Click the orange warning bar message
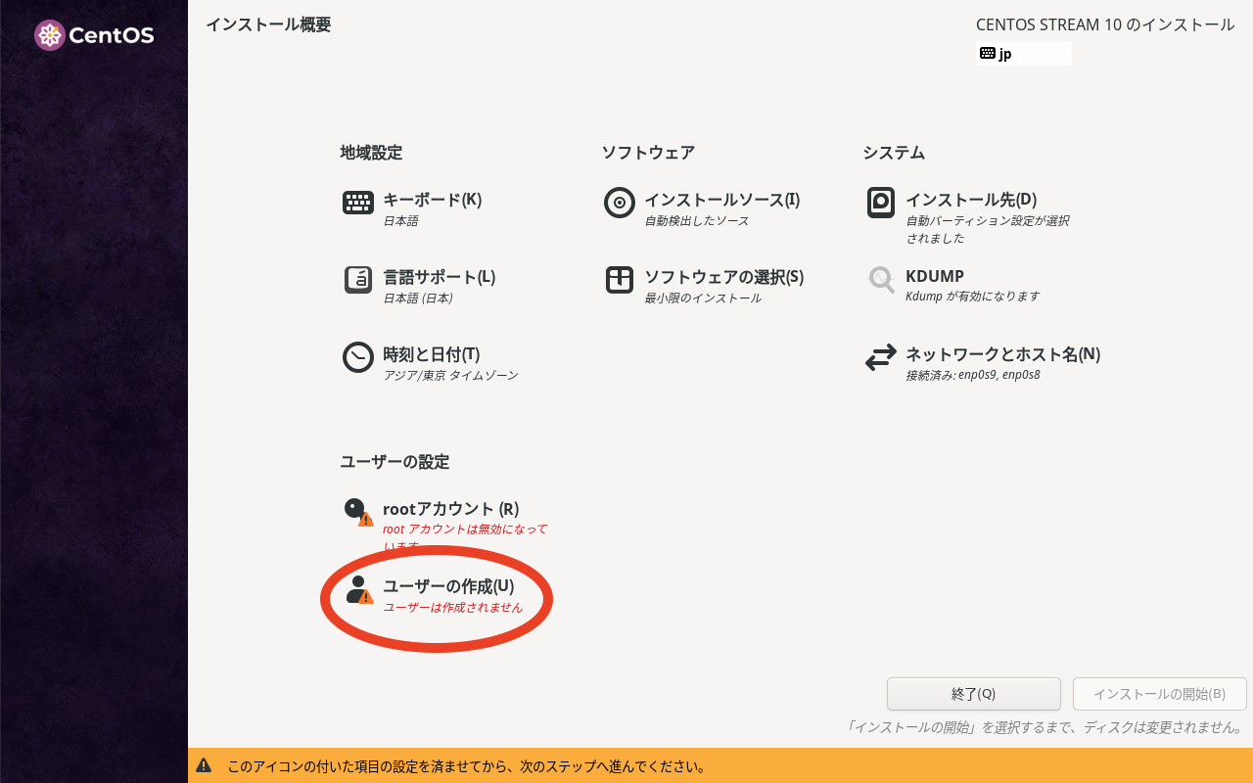Viewport: 1253px width, 783px height. click(467, 766)
